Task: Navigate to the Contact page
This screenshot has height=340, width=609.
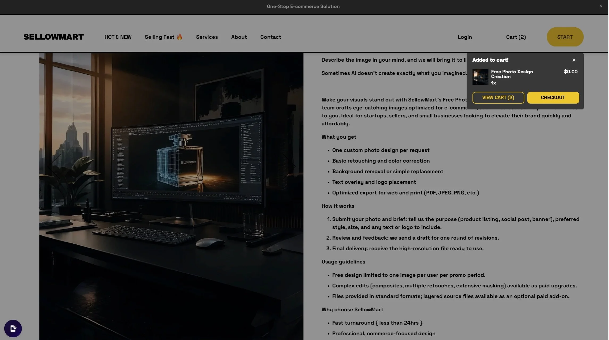Action: (x=271, y=37)
